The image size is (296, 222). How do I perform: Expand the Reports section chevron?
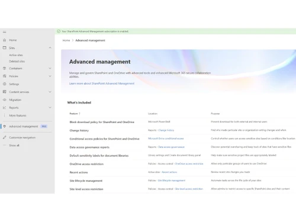pyautogui.click(x=50, y=108)
